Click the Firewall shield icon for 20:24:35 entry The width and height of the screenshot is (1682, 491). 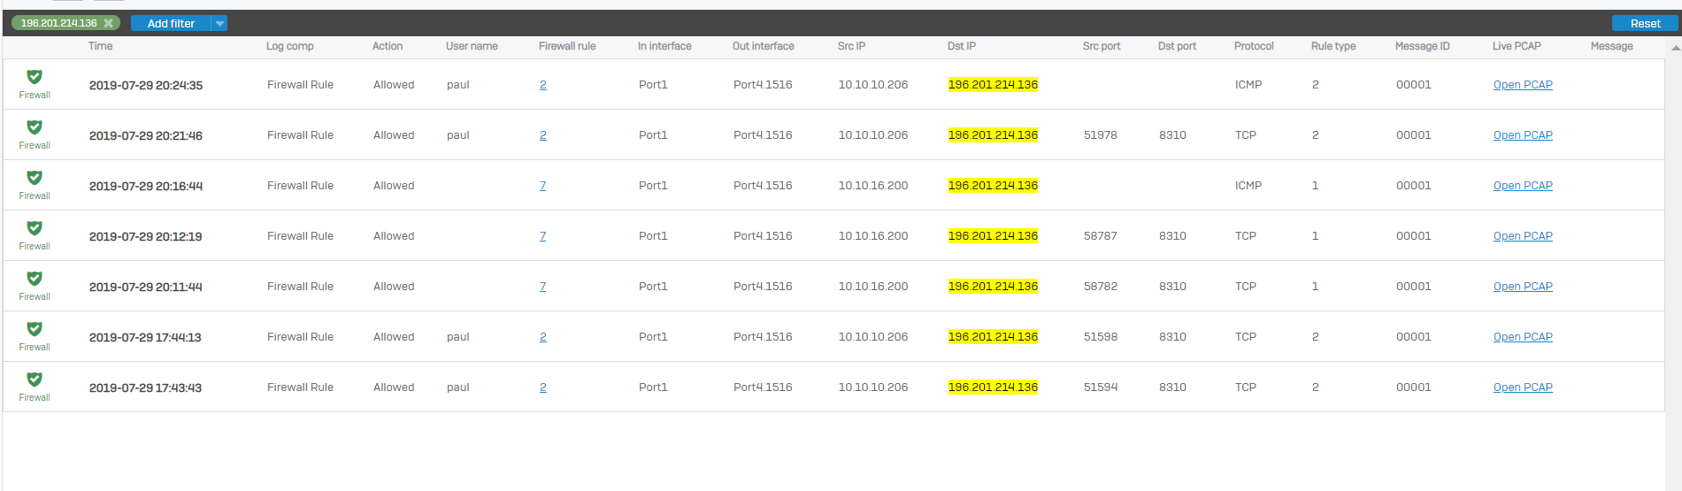tap(35, 78)
